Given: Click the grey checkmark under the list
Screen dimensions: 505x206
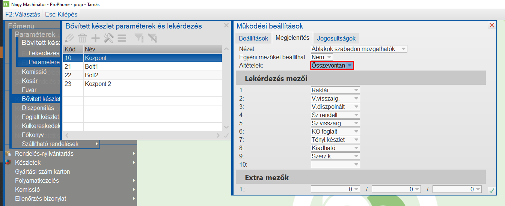Looking at the screenshot, I should click(226, 135).
